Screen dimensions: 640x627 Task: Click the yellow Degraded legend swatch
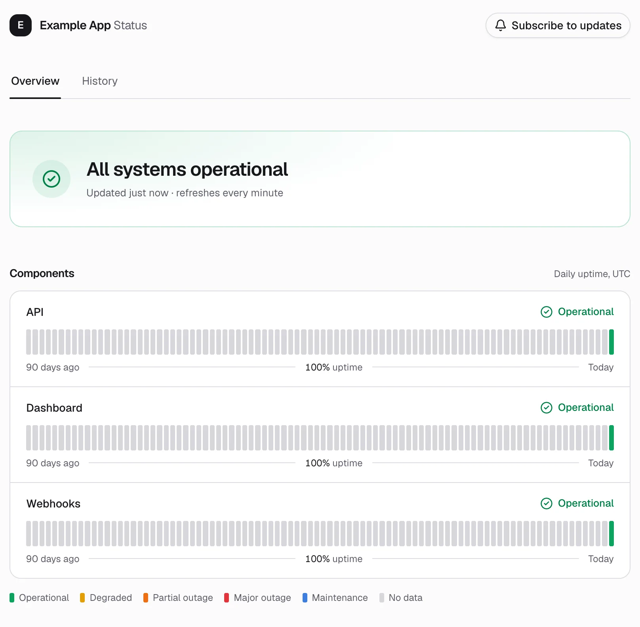point(82,598)
